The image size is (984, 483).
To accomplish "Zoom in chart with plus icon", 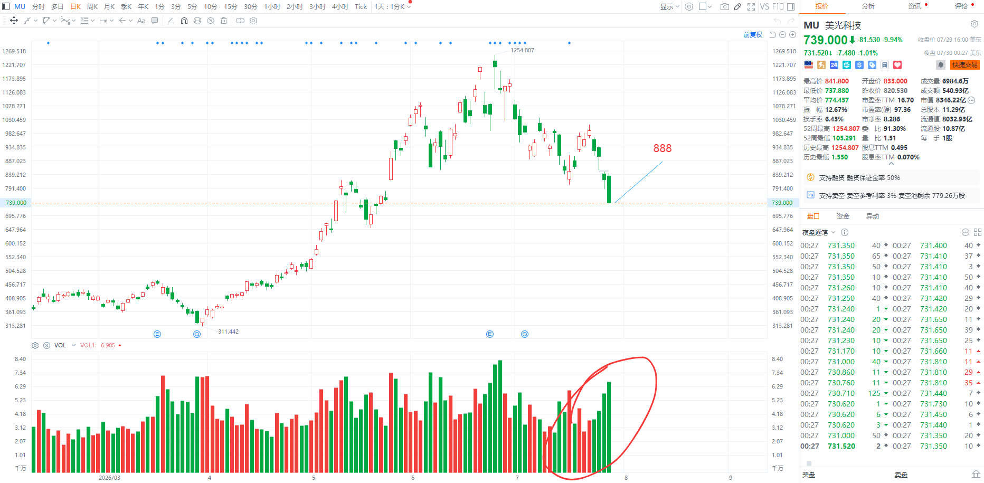I will (792, 35).
